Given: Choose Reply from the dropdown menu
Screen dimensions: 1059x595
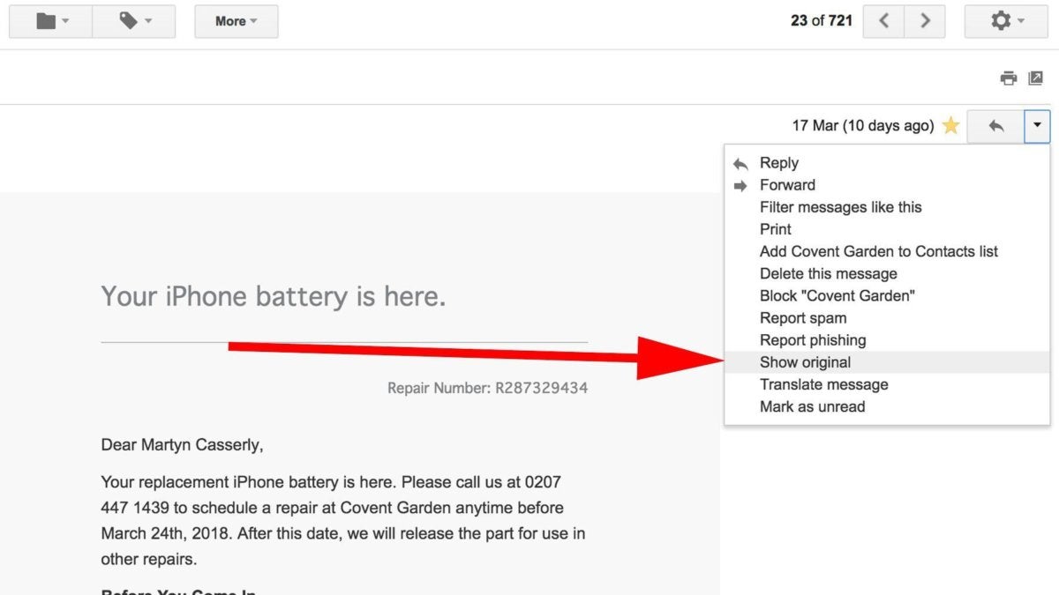Looking at the screenshot, I should [x=887, y=163].
